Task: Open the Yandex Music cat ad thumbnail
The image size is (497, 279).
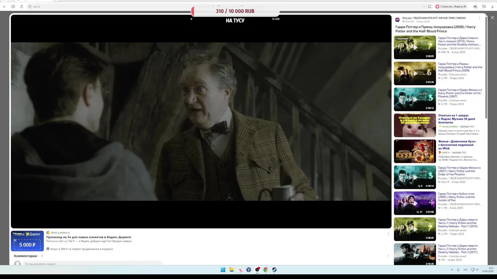Action: (x=415, y=125)
